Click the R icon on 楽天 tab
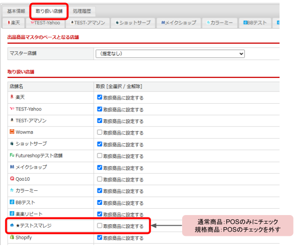The height and width of the screenshot is (247, 297). coord(9,23)
